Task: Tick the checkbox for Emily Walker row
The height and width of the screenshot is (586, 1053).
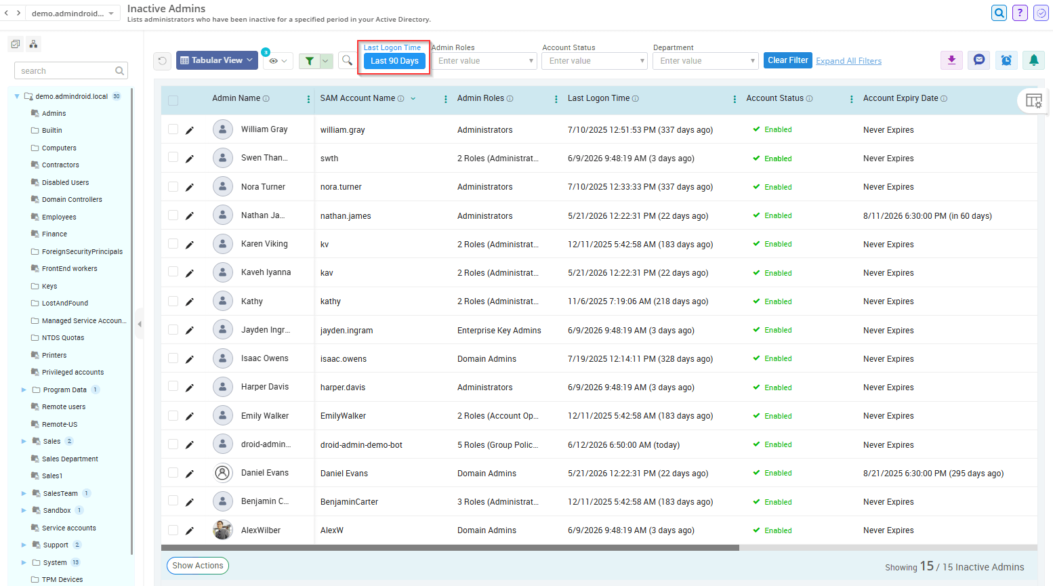Action: click(x=173, y=415)
